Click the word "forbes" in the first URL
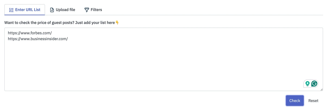 [35, 33]
